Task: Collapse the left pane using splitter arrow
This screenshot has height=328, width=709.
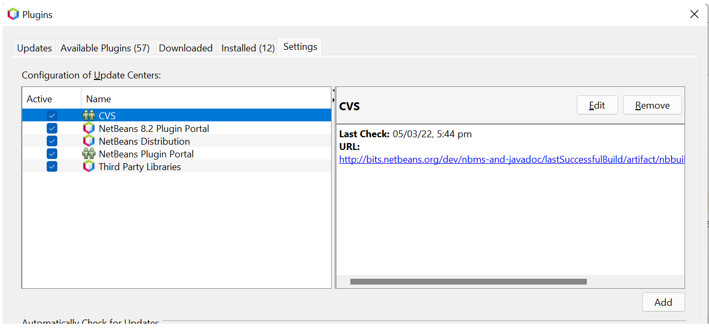Action: pos(333,91)
